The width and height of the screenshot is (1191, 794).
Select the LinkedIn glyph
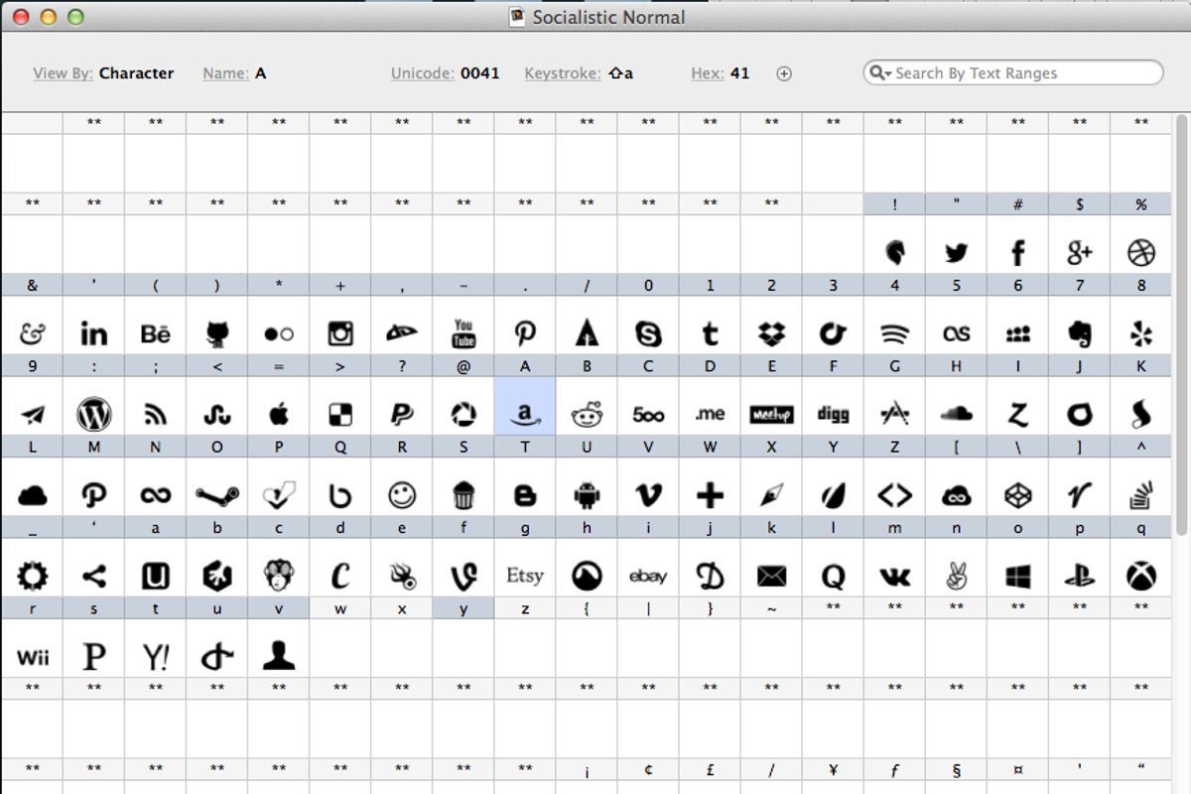[94, 334]
